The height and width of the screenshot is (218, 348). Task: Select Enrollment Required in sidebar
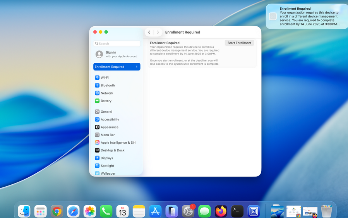tap(117, 67)
